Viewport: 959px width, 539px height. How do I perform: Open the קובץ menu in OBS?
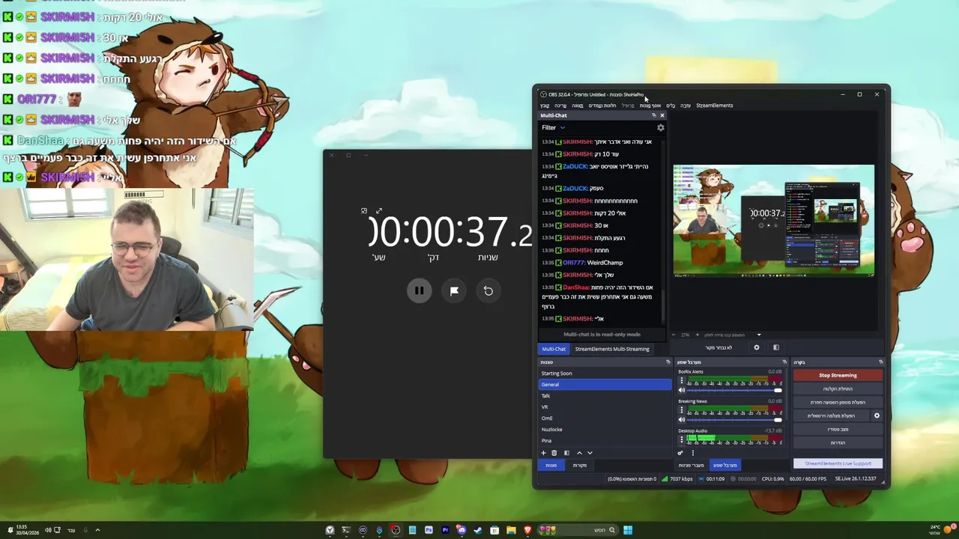545,106
